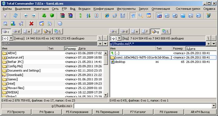Click left panel scrollbar down arrow

tap(106, 95)
